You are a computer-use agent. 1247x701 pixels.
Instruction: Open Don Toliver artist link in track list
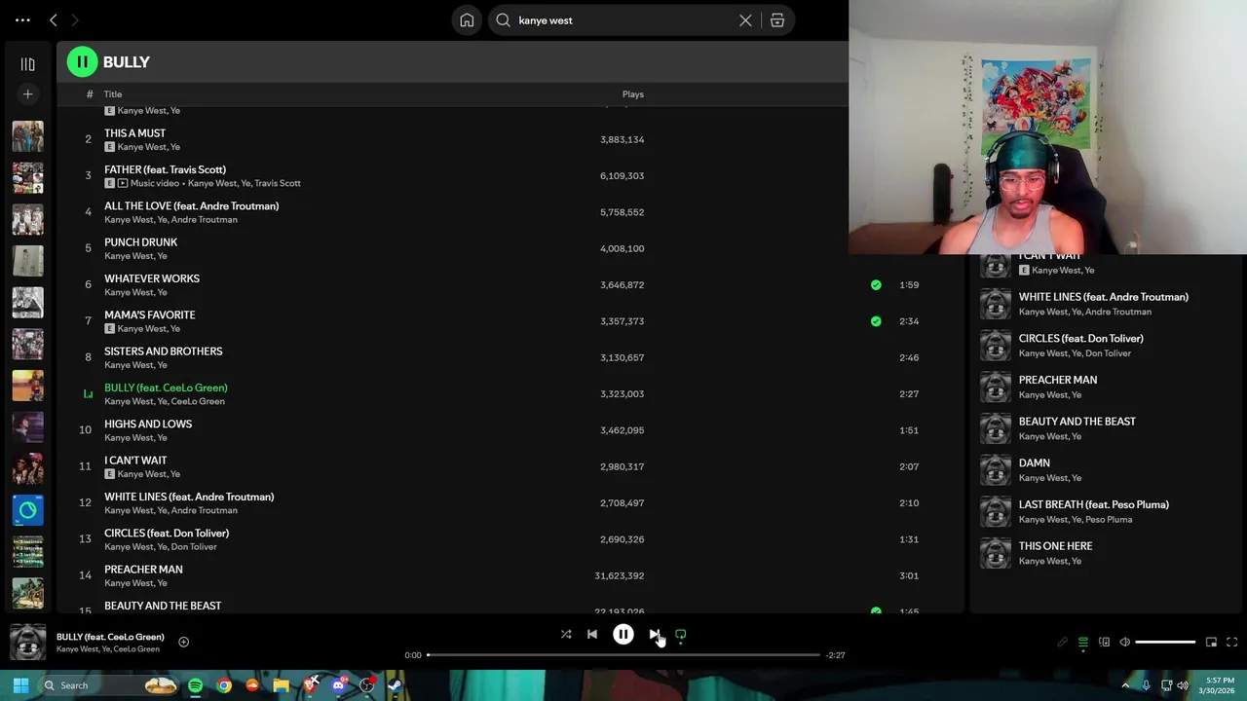(194, 546)
